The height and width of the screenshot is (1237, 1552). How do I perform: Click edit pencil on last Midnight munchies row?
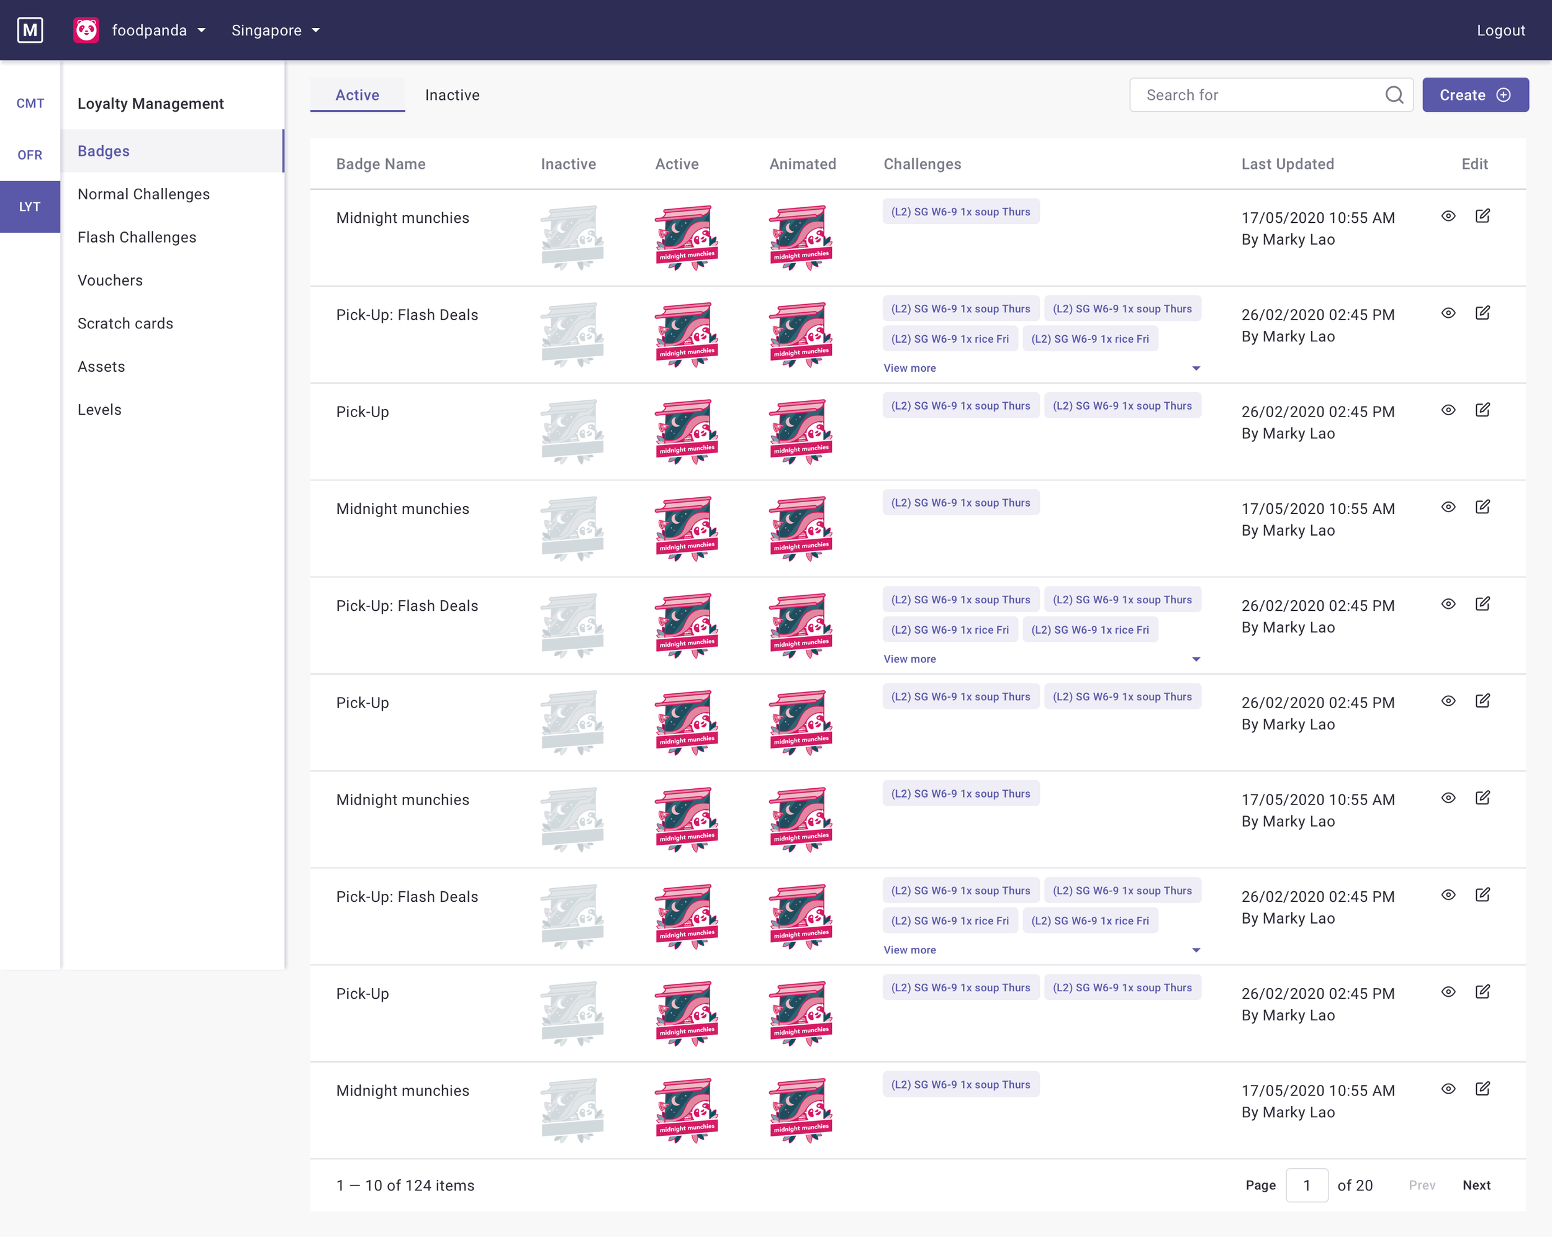[x=1482, y=1089]
